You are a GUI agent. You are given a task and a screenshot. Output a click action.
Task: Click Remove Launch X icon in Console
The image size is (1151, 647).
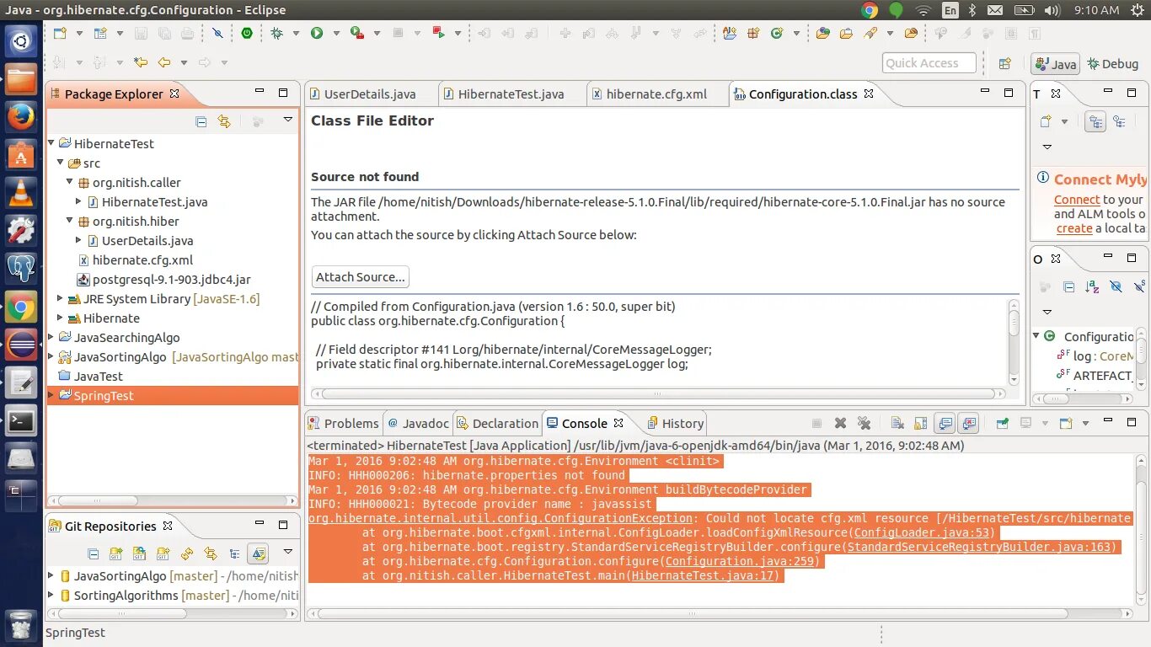point(840,423)
